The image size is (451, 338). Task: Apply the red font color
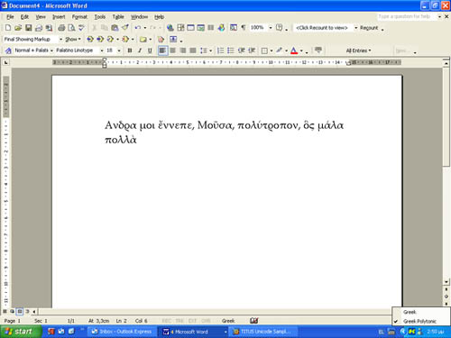click(x=294, y=50)
